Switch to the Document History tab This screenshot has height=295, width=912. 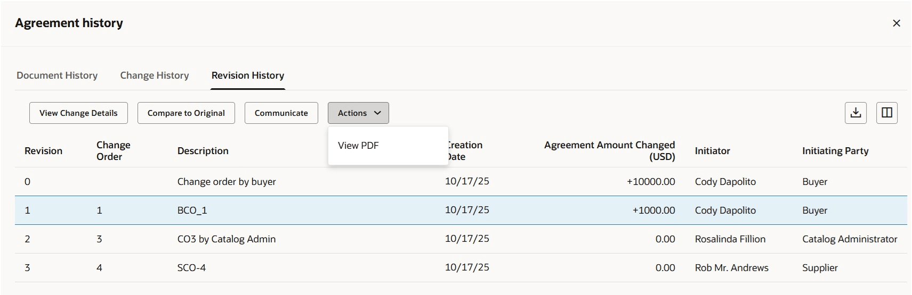tap(57, 75)
